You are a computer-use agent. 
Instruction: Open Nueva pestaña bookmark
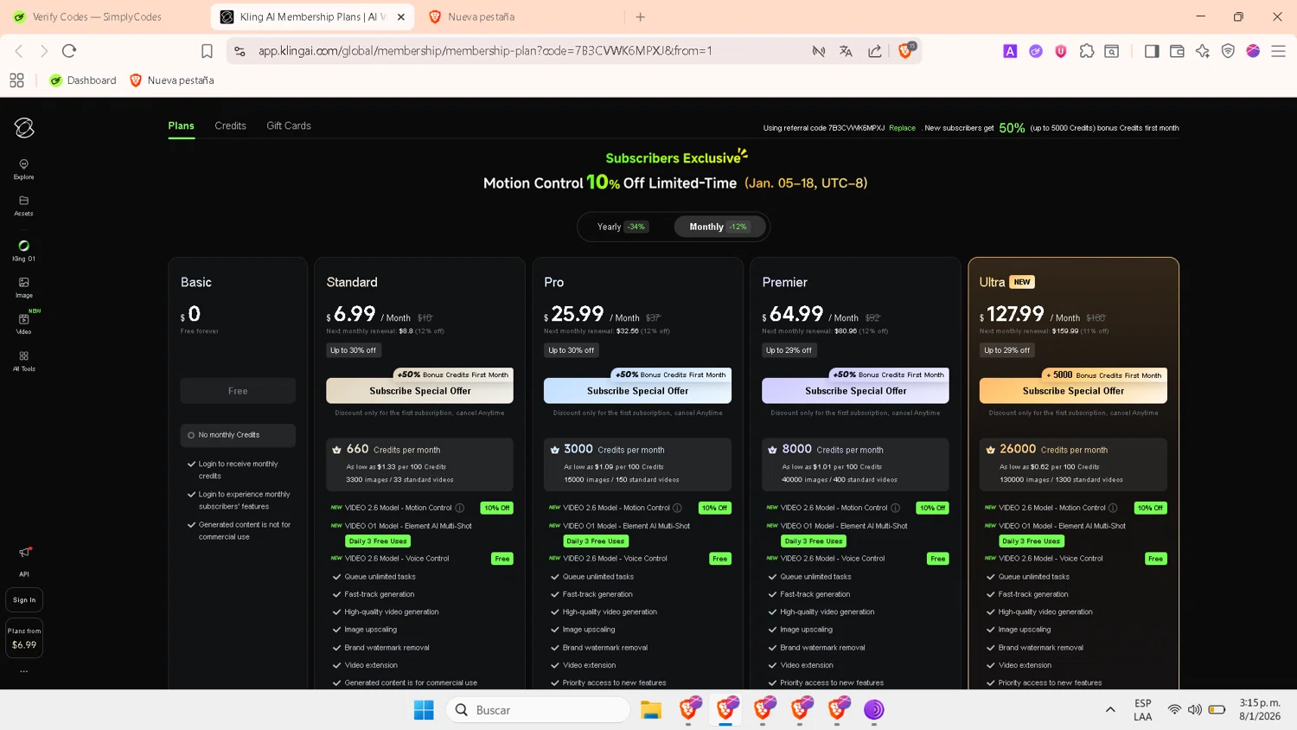click(x=171, y=80)
